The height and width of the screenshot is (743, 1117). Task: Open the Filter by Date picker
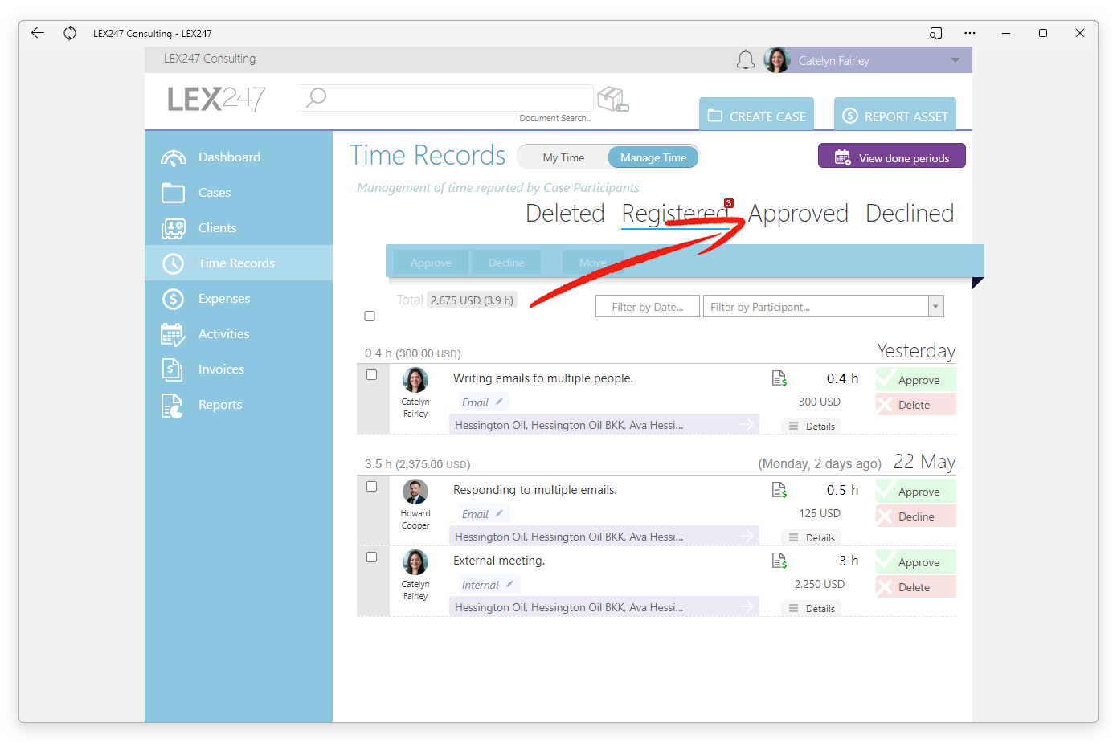coord(648,307)
